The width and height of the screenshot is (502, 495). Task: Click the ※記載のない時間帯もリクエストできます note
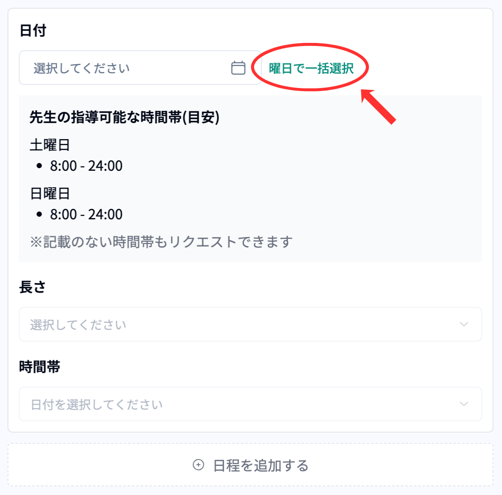(x=161, y=242)
